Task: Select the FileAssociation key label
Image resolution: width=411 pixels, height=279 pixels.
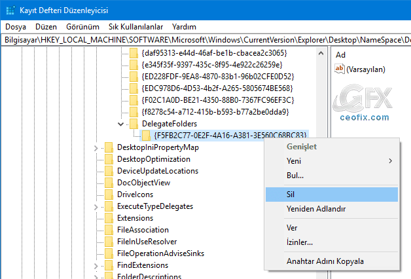Action: [x=143, y=230]
